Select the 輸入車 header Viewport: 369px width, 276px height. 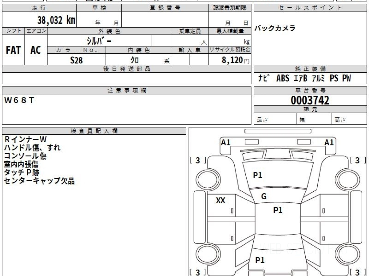point(190,50)
